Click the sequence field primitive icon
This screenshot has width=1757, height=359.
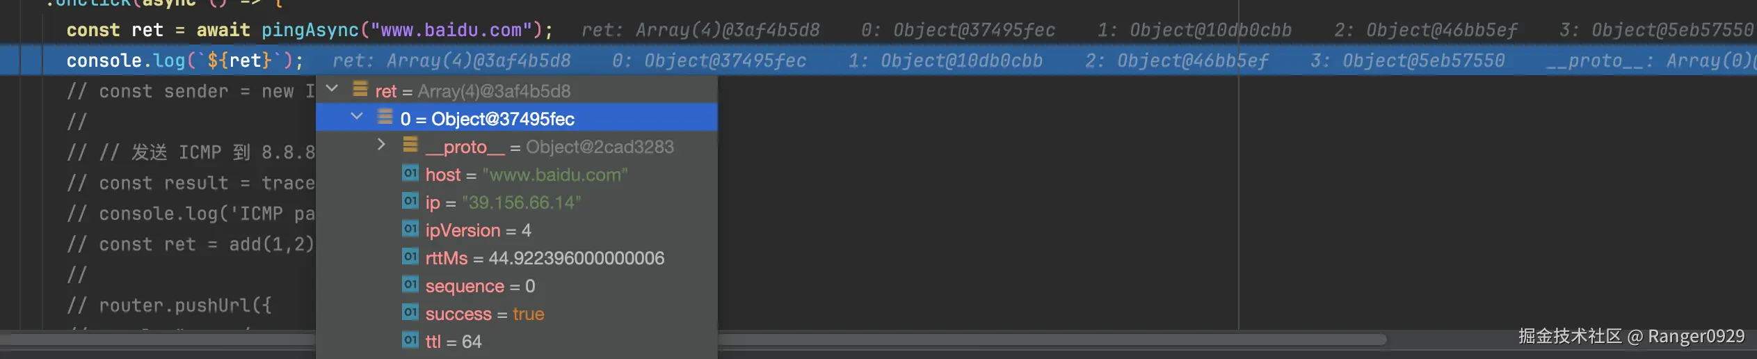point(410,284)
